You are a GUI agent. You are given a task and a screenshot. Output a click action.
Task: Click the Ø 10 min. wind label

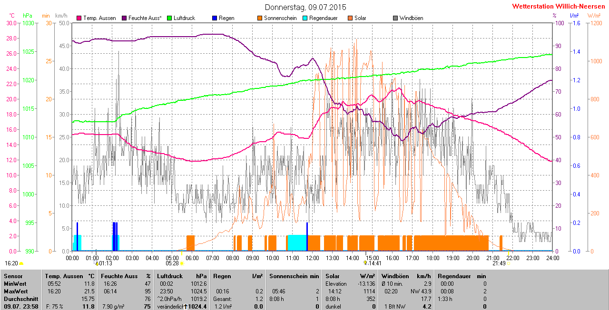click(393, 283)
